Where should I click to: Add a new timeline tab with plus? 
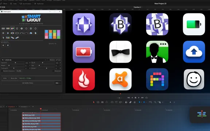33,107
